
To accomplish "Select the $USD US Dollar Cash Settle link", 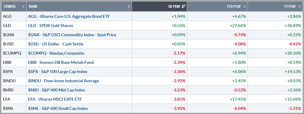I will click(x=56, y=44).
